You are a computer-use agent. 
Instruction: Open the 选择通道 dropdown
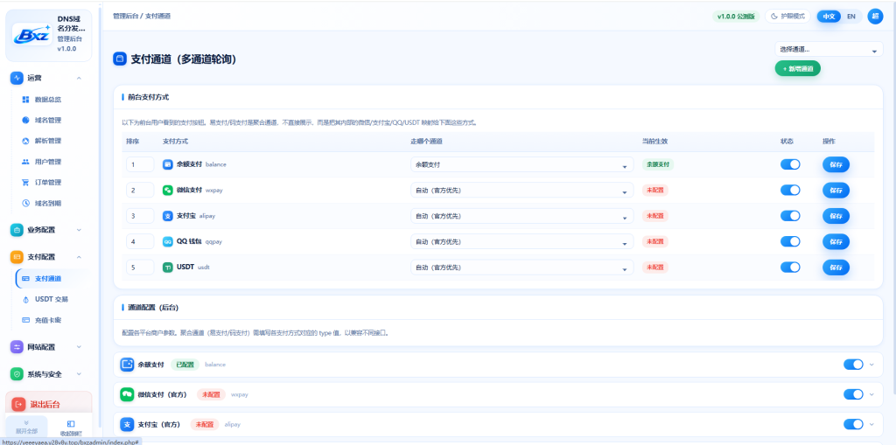tap(829, 49)
